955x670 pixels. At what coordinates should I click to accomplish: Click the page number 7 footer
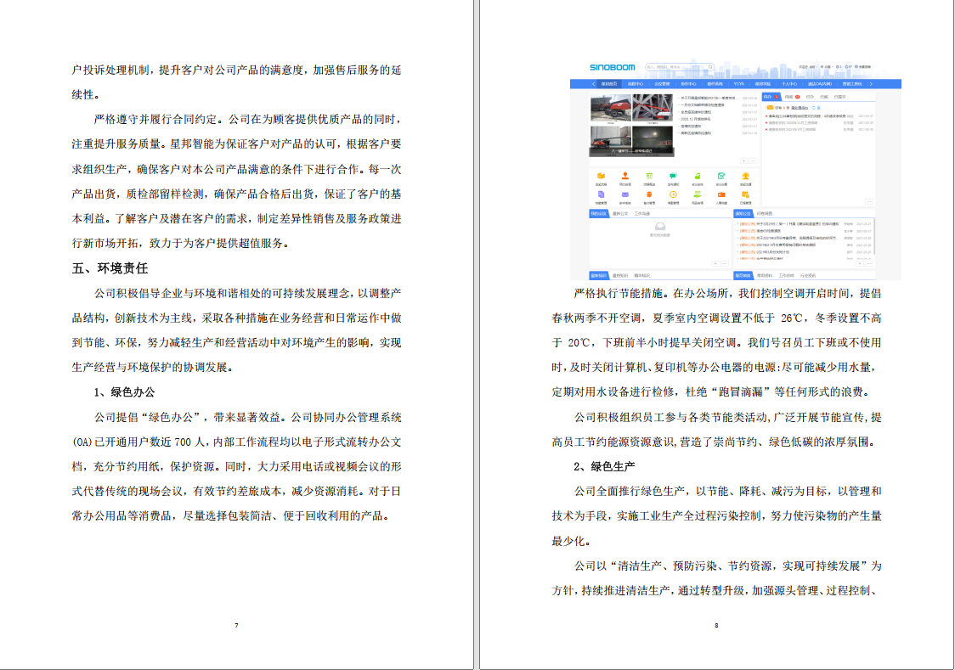pyautogui.click(x=236, y=625)
